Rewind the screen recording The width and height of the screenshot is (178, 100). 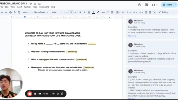(x=39, y=94)
